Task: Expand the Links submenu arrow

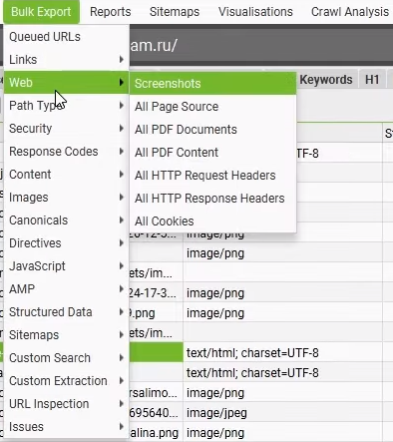Action: tap(122, 60)
